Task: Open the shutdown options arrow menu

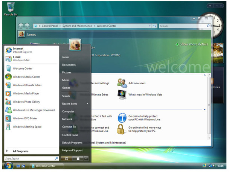Action: pyautogui.click(x=86, y=158)
